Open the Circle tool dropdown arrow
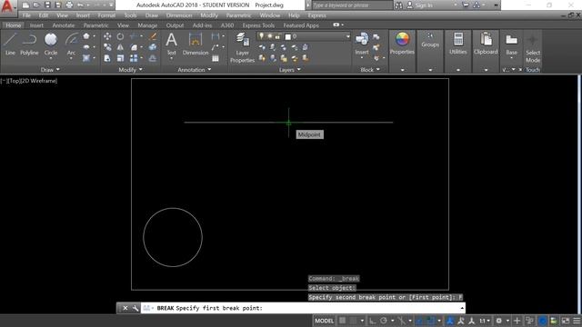 [x=51, y=58]
